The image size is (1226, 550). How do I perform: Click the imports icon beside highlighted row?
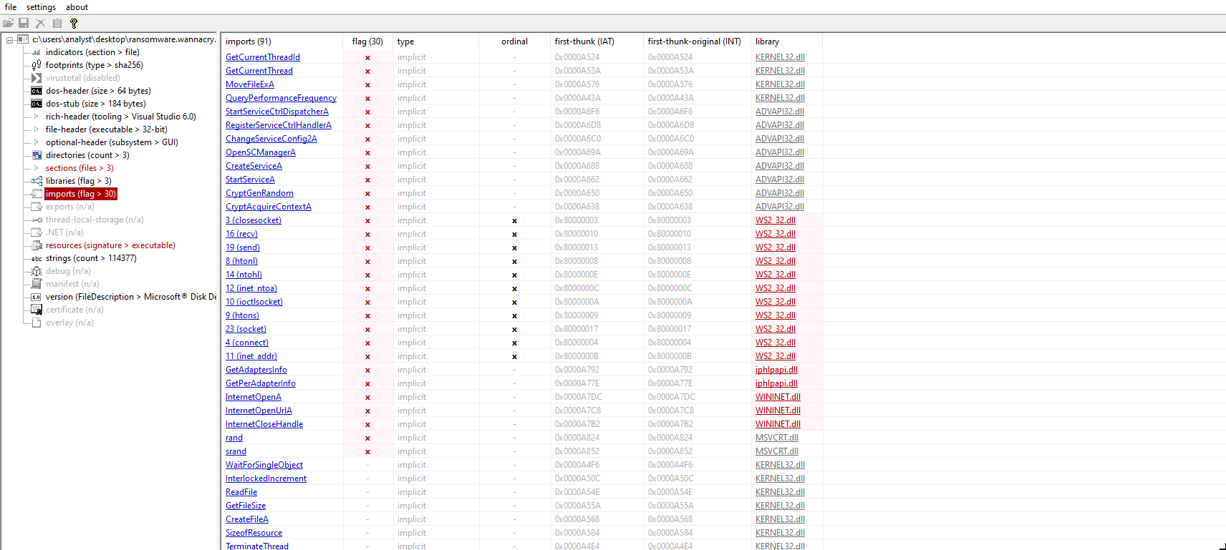tap(37, 194)
